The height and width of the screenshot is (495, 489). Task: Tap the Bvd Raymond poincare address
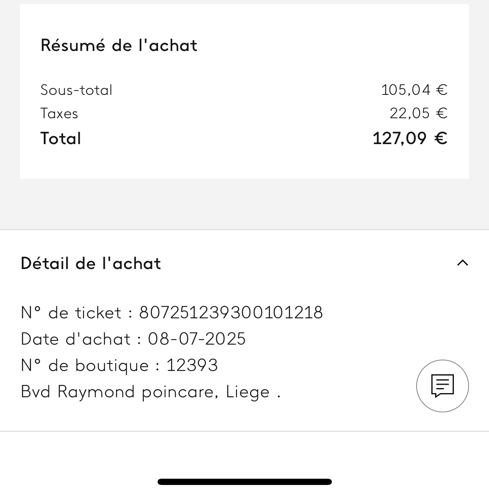coord(119,392)
